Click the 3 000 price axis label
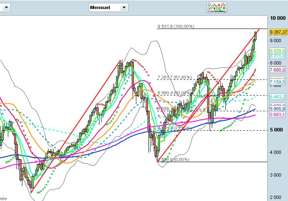Screen dimensions: 288x201 pos(276,175)
